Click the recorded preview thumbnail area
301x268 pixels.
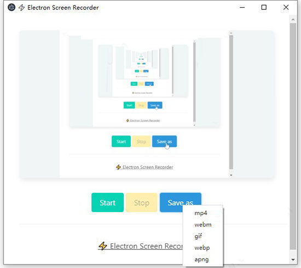[146, 104]
